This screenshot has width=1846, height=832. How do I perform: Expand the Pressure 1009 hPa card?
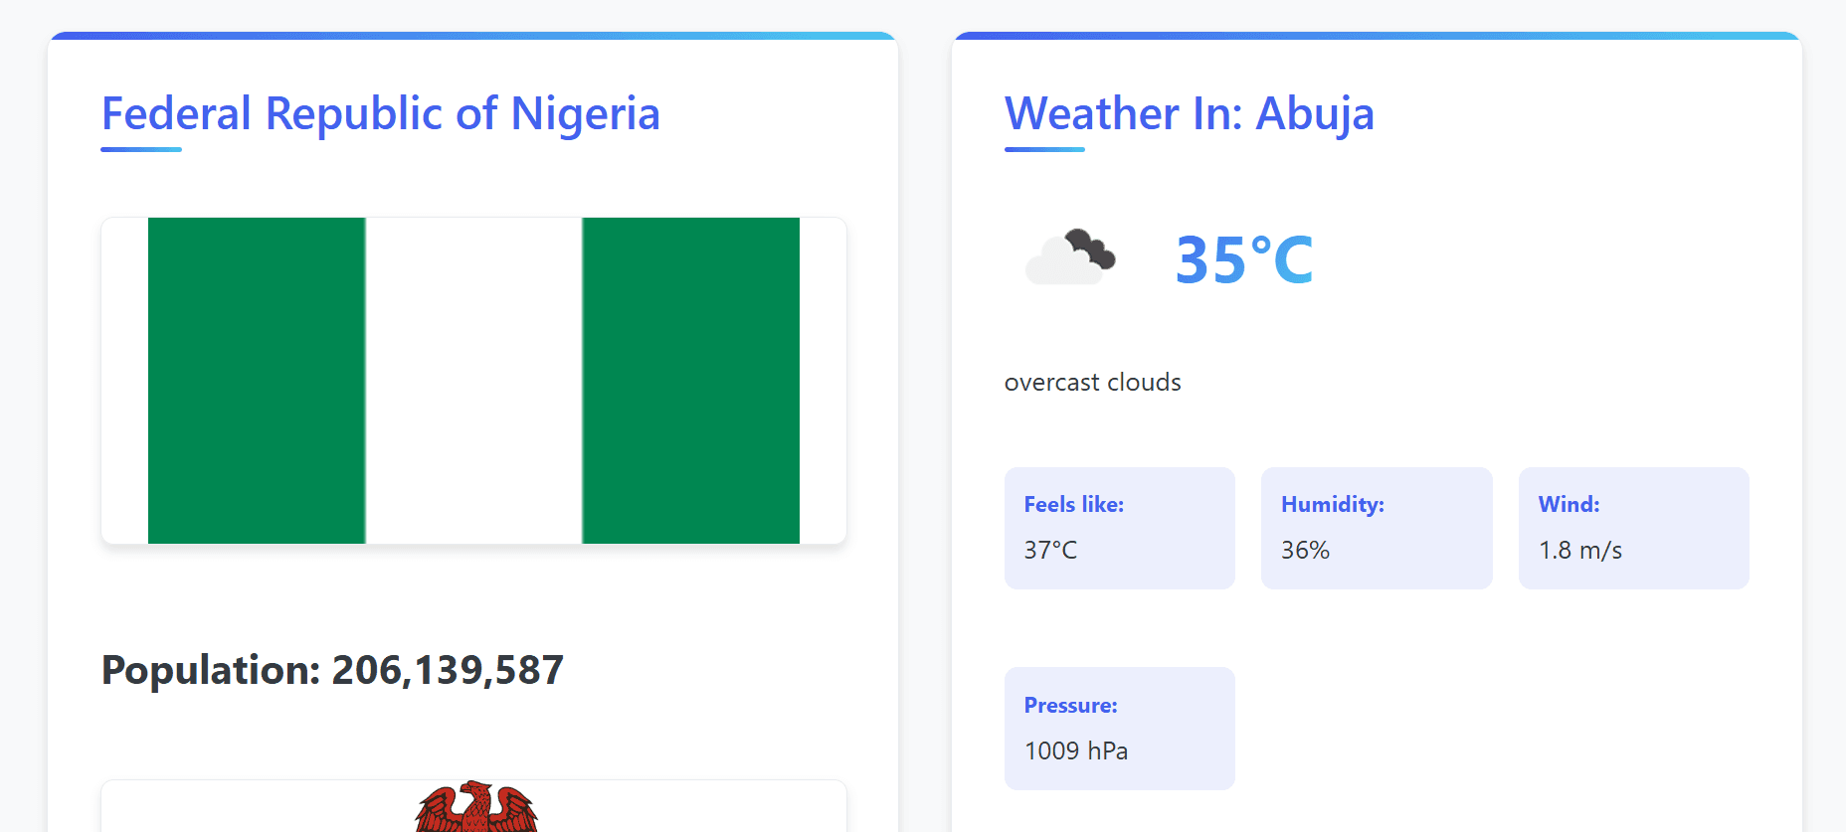[1119, 728]
